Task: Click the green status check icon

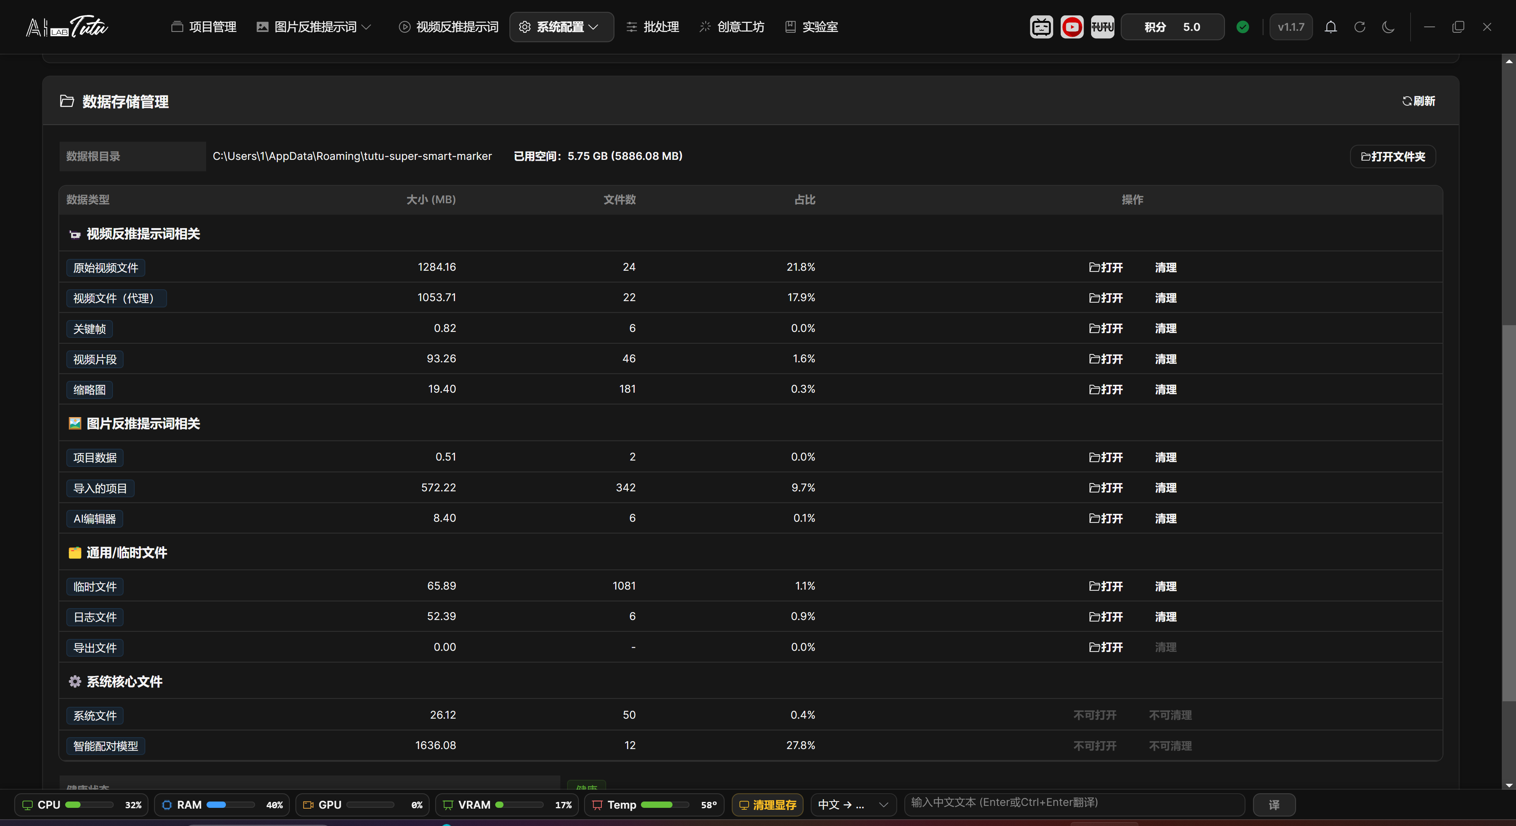Action: [1243, 27]
